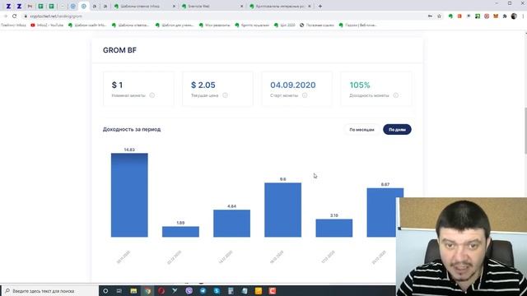
Task: Click the page vertical scrollbar thumb
Action: 525,131
